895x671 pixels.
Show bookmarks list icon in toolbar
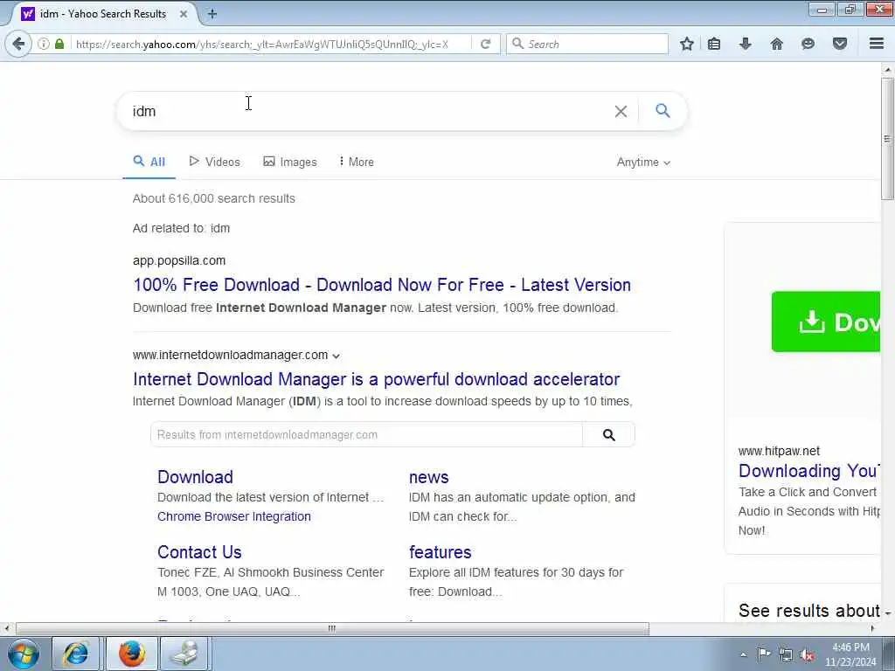click(x=714, y=44)
